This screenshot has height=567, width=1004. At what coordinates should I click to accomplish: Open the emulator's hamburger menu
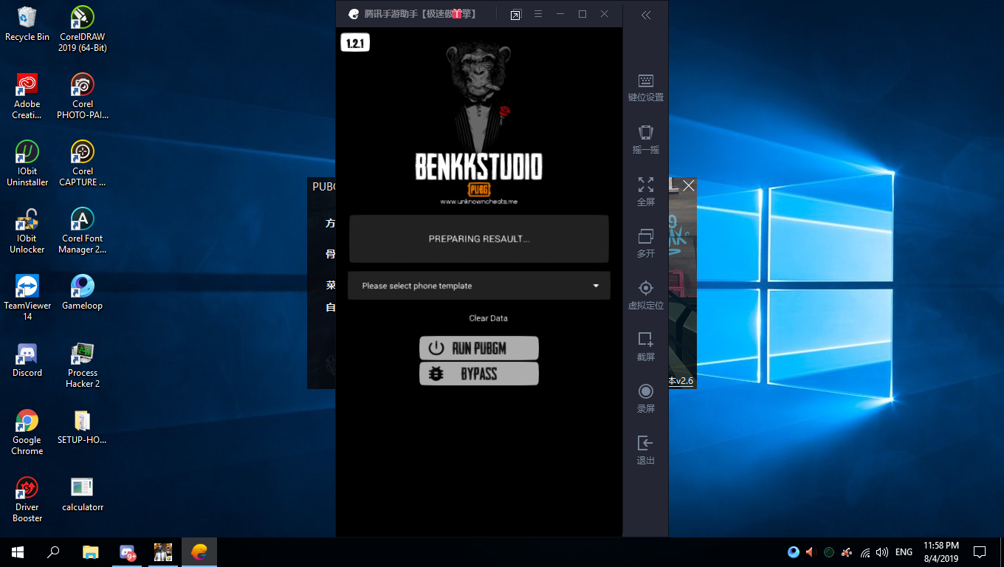point(538,14)
